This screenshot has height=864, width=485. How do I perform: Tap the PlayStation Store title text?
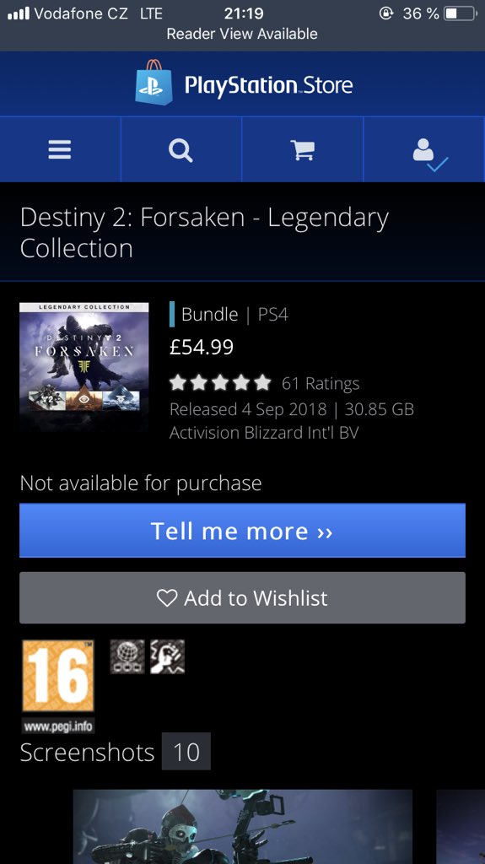coord(268,85)
